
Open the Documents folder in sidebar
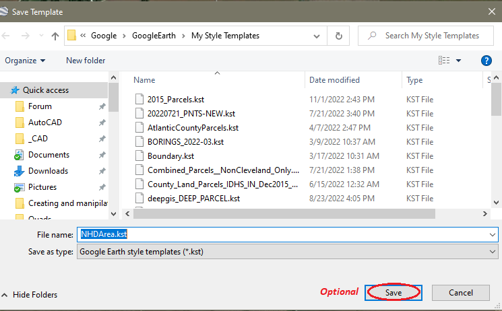(x=49, y=155)
